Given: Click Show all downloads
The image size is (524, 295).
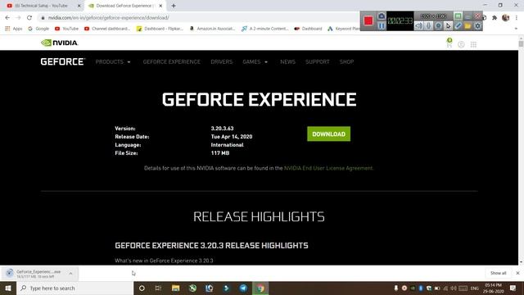Looking at the screenshot, I should [498, 273].
